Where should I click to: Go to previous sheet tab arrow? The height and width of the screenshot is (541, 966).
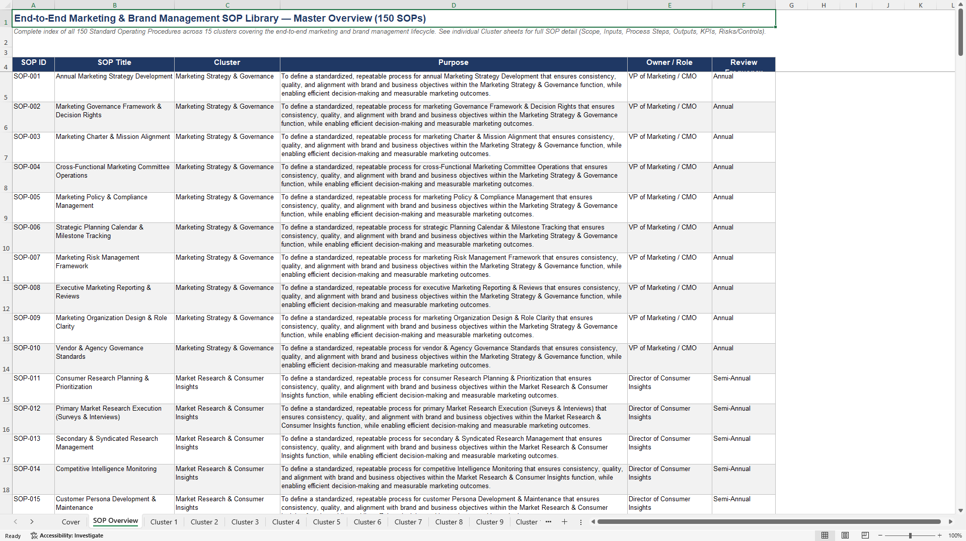[x=16, y=522]
